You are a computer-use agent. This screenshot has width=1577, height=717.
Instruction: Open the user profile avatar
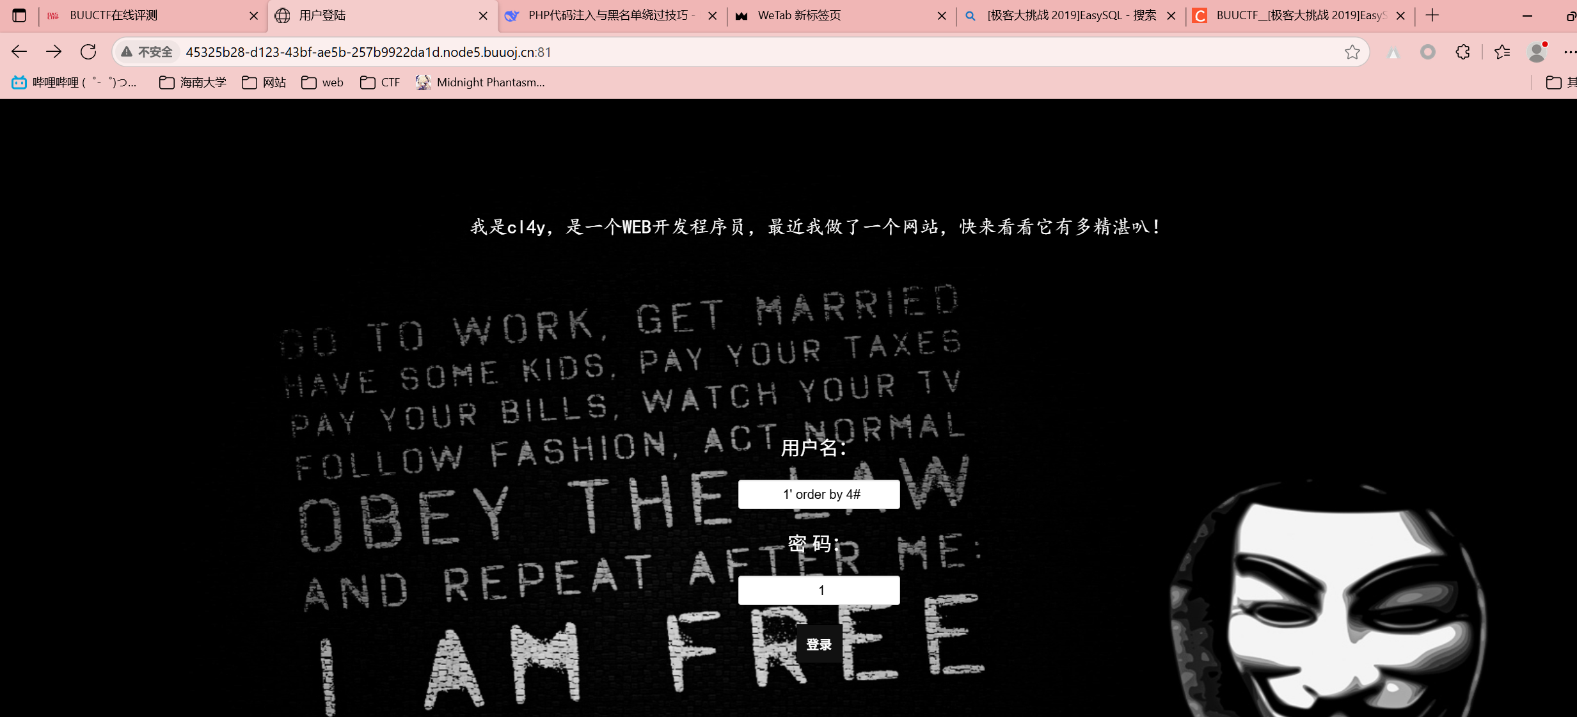point(1537,52)
